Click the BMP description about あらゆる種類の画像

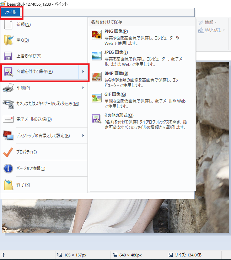pos(141,83)
